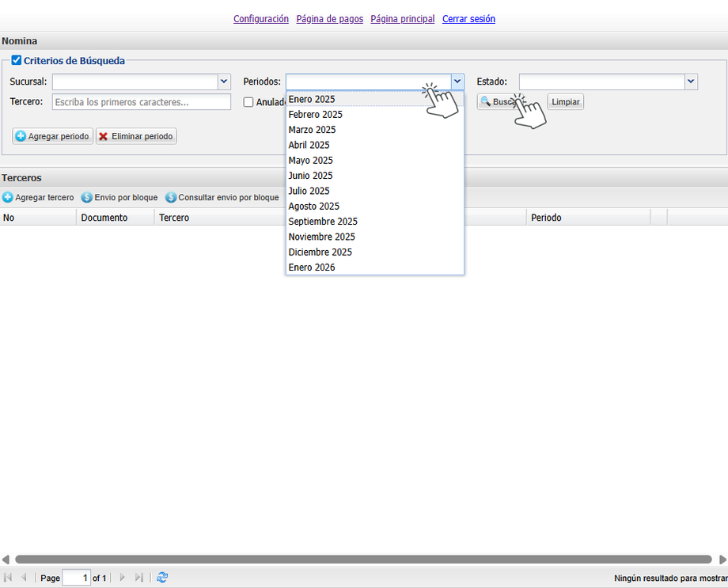The image size is (728, 588).
Task: Click Consultar envio por bloque button
Action: coord(222,197)
